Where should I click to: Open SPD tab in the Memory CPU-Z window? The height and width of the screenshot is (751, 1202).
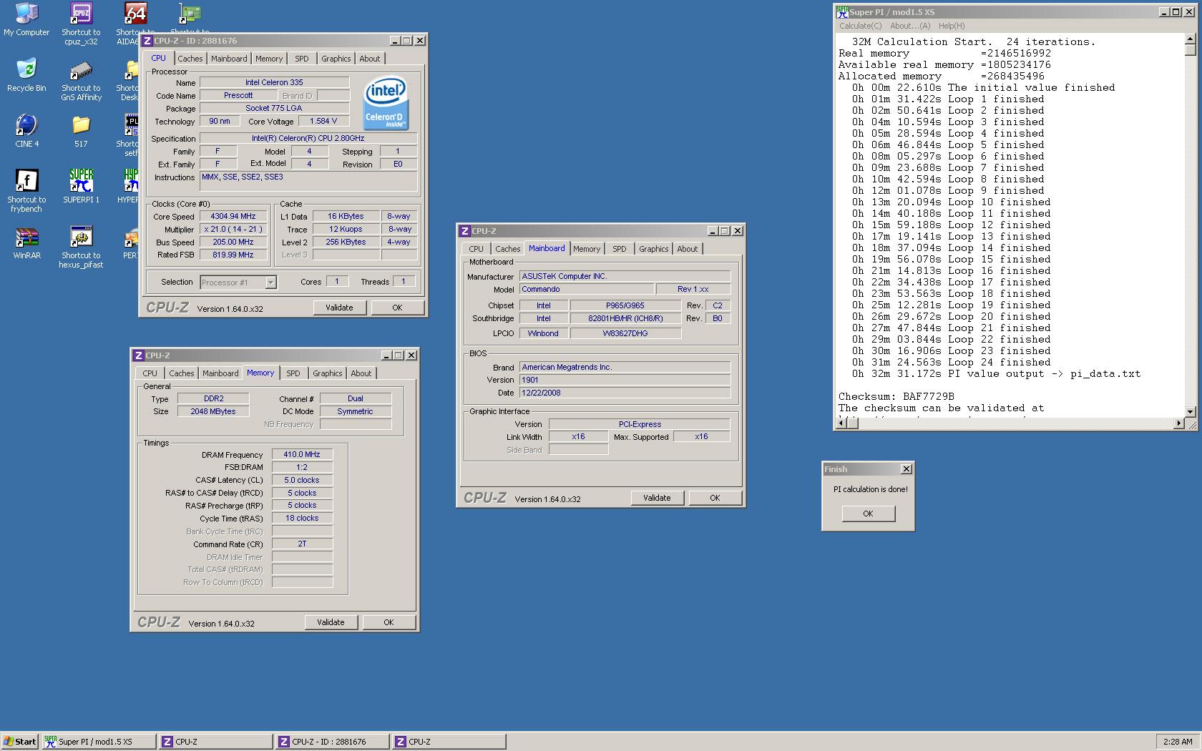(x=293, y=373)
